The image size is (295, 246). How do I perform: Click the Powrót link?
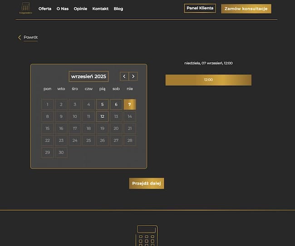coord(31,37)
